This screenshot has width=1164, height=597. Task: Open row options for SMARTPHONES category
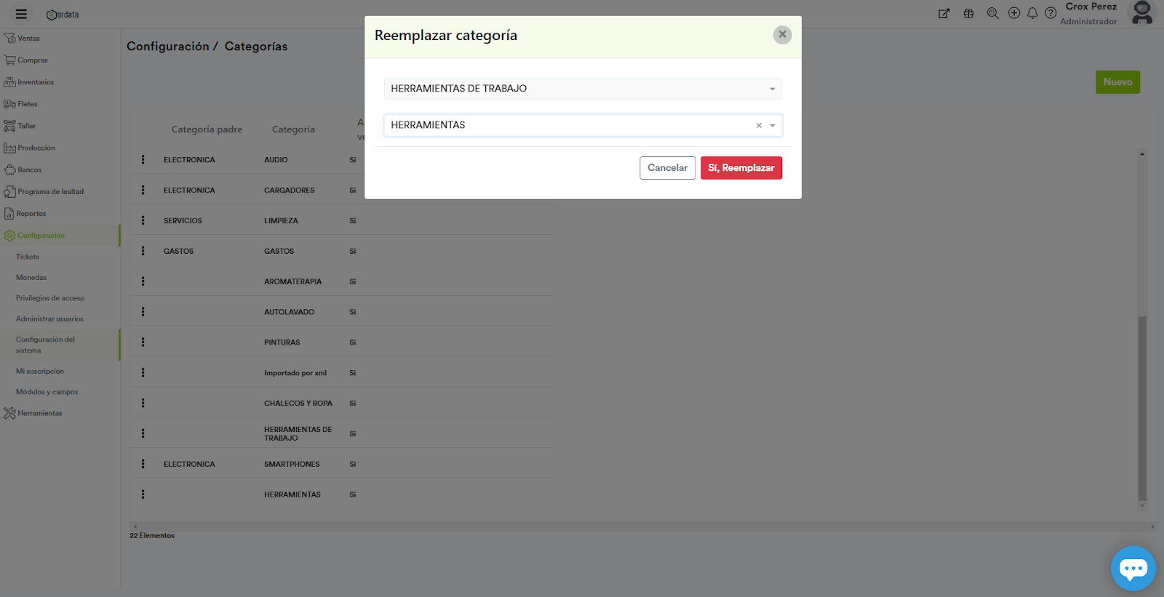pyautogui.click(x=143, y=464)
